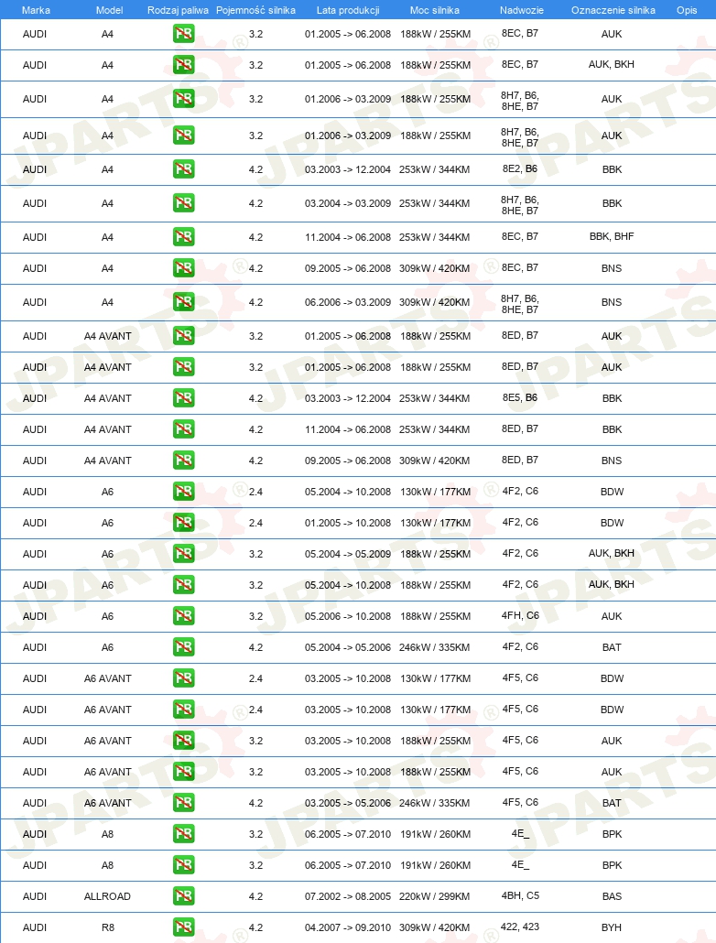Click fuel icon in A4 8EC, B7 row with engine BNS
This screenshot has height=943, width=716.
point(183,267)
